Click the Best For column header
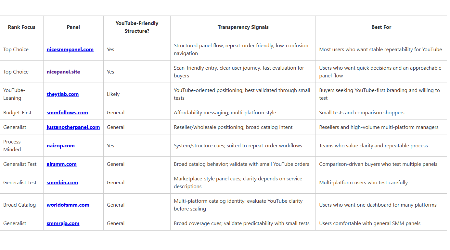 pyautogui.click(x=381, y=27)
